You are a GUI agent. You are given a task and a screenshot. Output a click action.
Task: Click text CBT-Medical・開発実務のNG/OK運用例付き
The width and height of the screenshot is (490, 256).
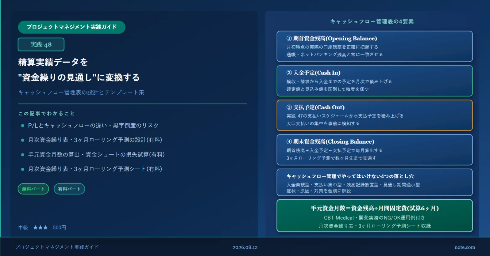(375, 218)
